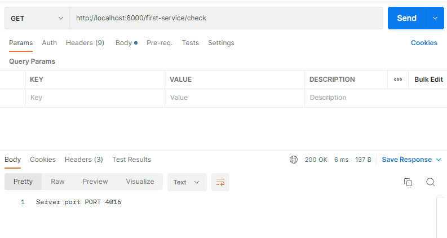Image resolution: width=447 pixels, height=238 pixels.
Task: Click the 137 B response size
Action: coord(363,160)
